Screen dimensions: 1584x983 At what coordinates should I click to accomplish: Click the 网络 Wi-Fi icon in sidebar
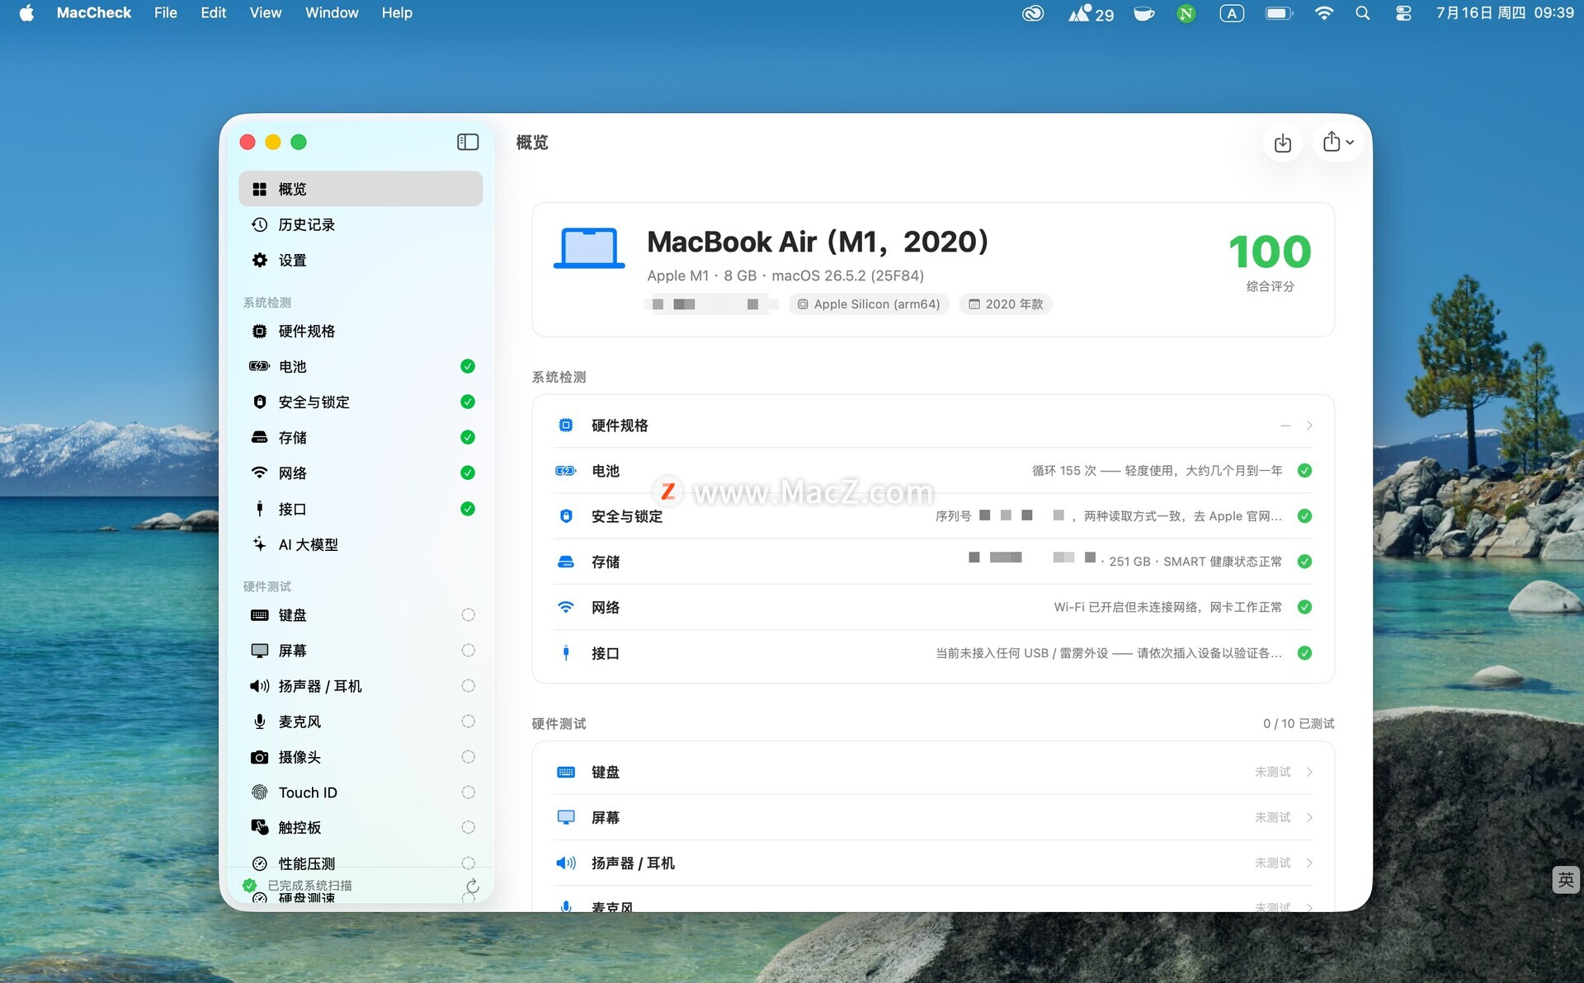pyautogui.click(x=260, y=473)
